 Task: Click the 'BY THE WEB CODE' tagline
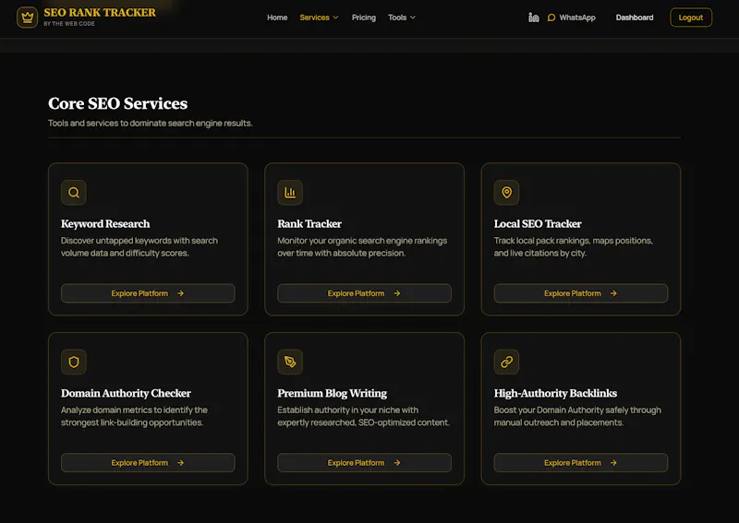(69, 24)
